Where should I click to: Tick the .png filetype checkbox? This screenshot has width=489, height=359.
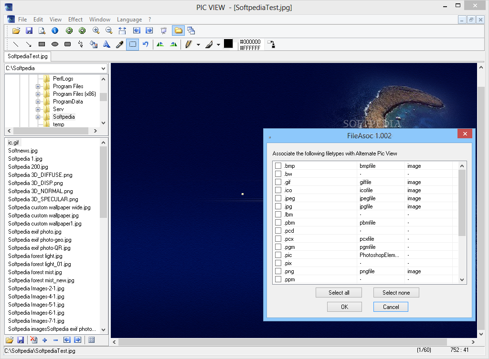point(278,271)
